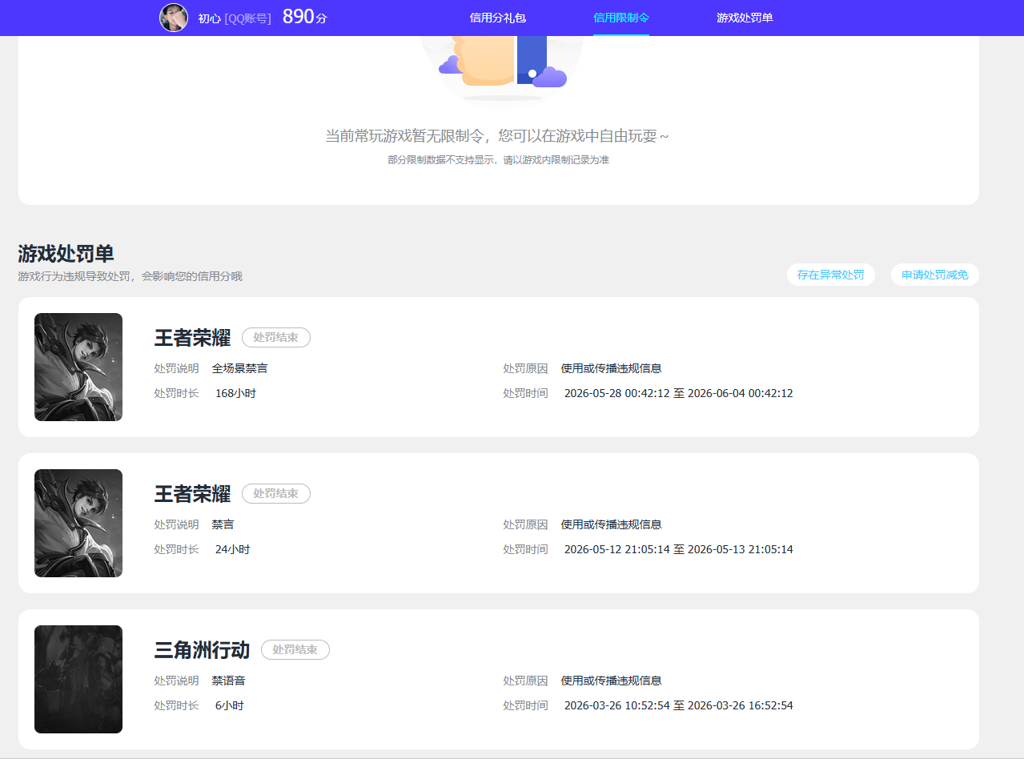This screenshot has width=1024, height=759.
Task: Click the 部分限制数据不支持显示 note
Action: [498, 160]
